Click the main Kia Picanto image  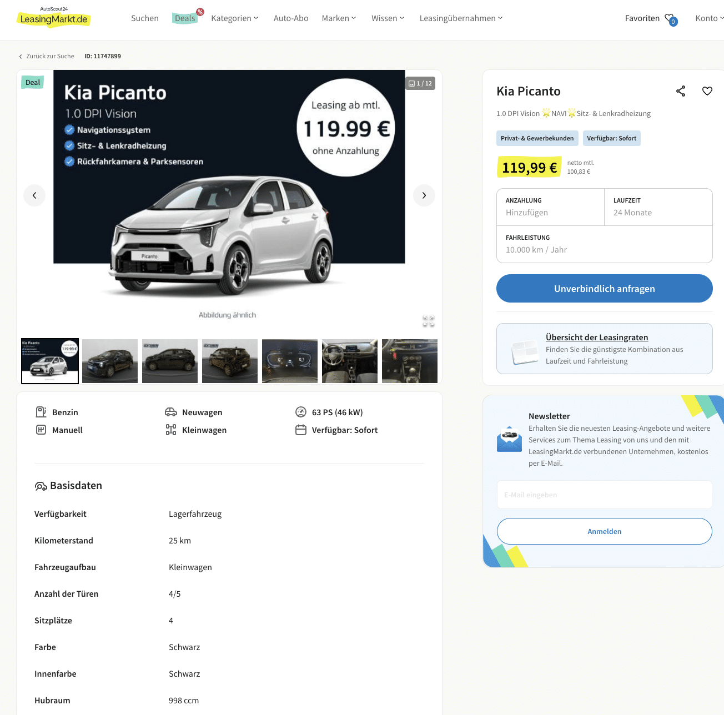(x=229, y=195)
